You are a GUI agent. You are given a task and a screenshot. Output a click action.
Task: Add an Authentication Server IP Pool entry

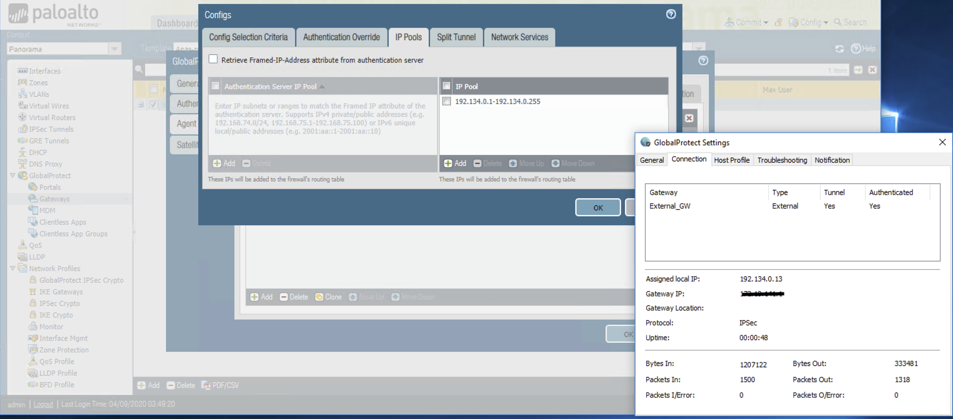224,163
